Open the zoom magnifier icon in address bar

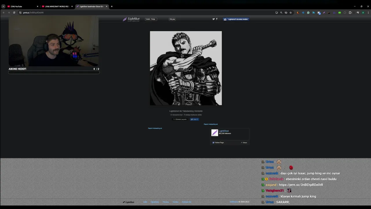click(281, 12)
